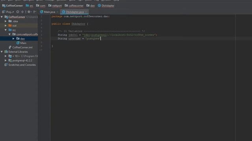Click the jdbUrl variable in the editor

pyautogui.click(x=73, y=35)
